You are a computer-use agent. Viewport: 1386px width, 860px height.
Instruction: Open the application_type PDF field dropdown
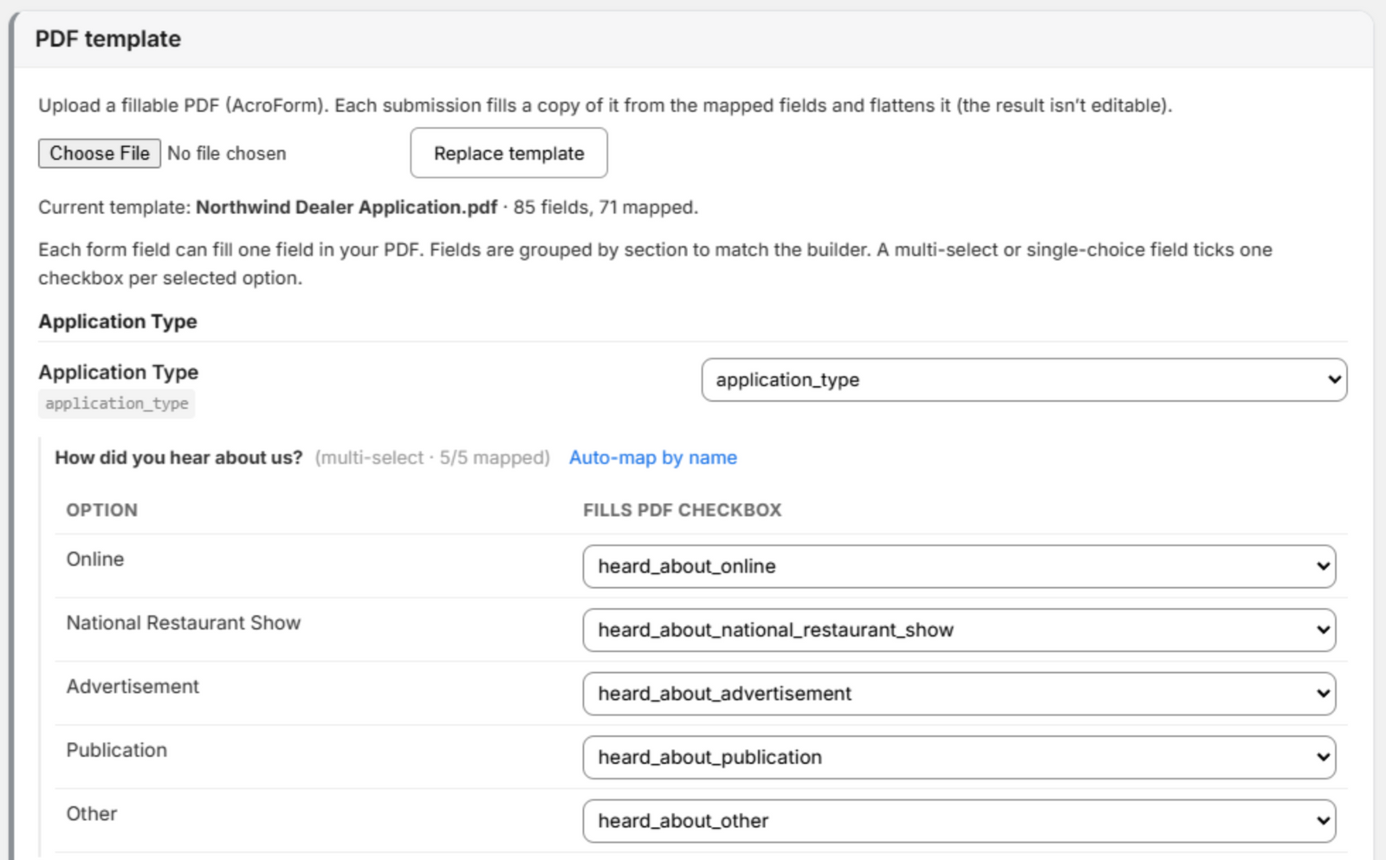pos(1024,379)
